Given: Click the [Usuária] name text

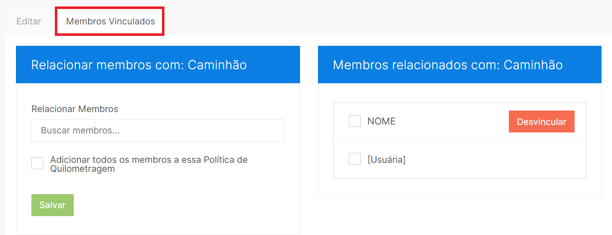Looking at the screenshot, I should [x=386, y=160].
